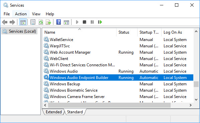Select the Windows Camera Frame Server name

77,97
